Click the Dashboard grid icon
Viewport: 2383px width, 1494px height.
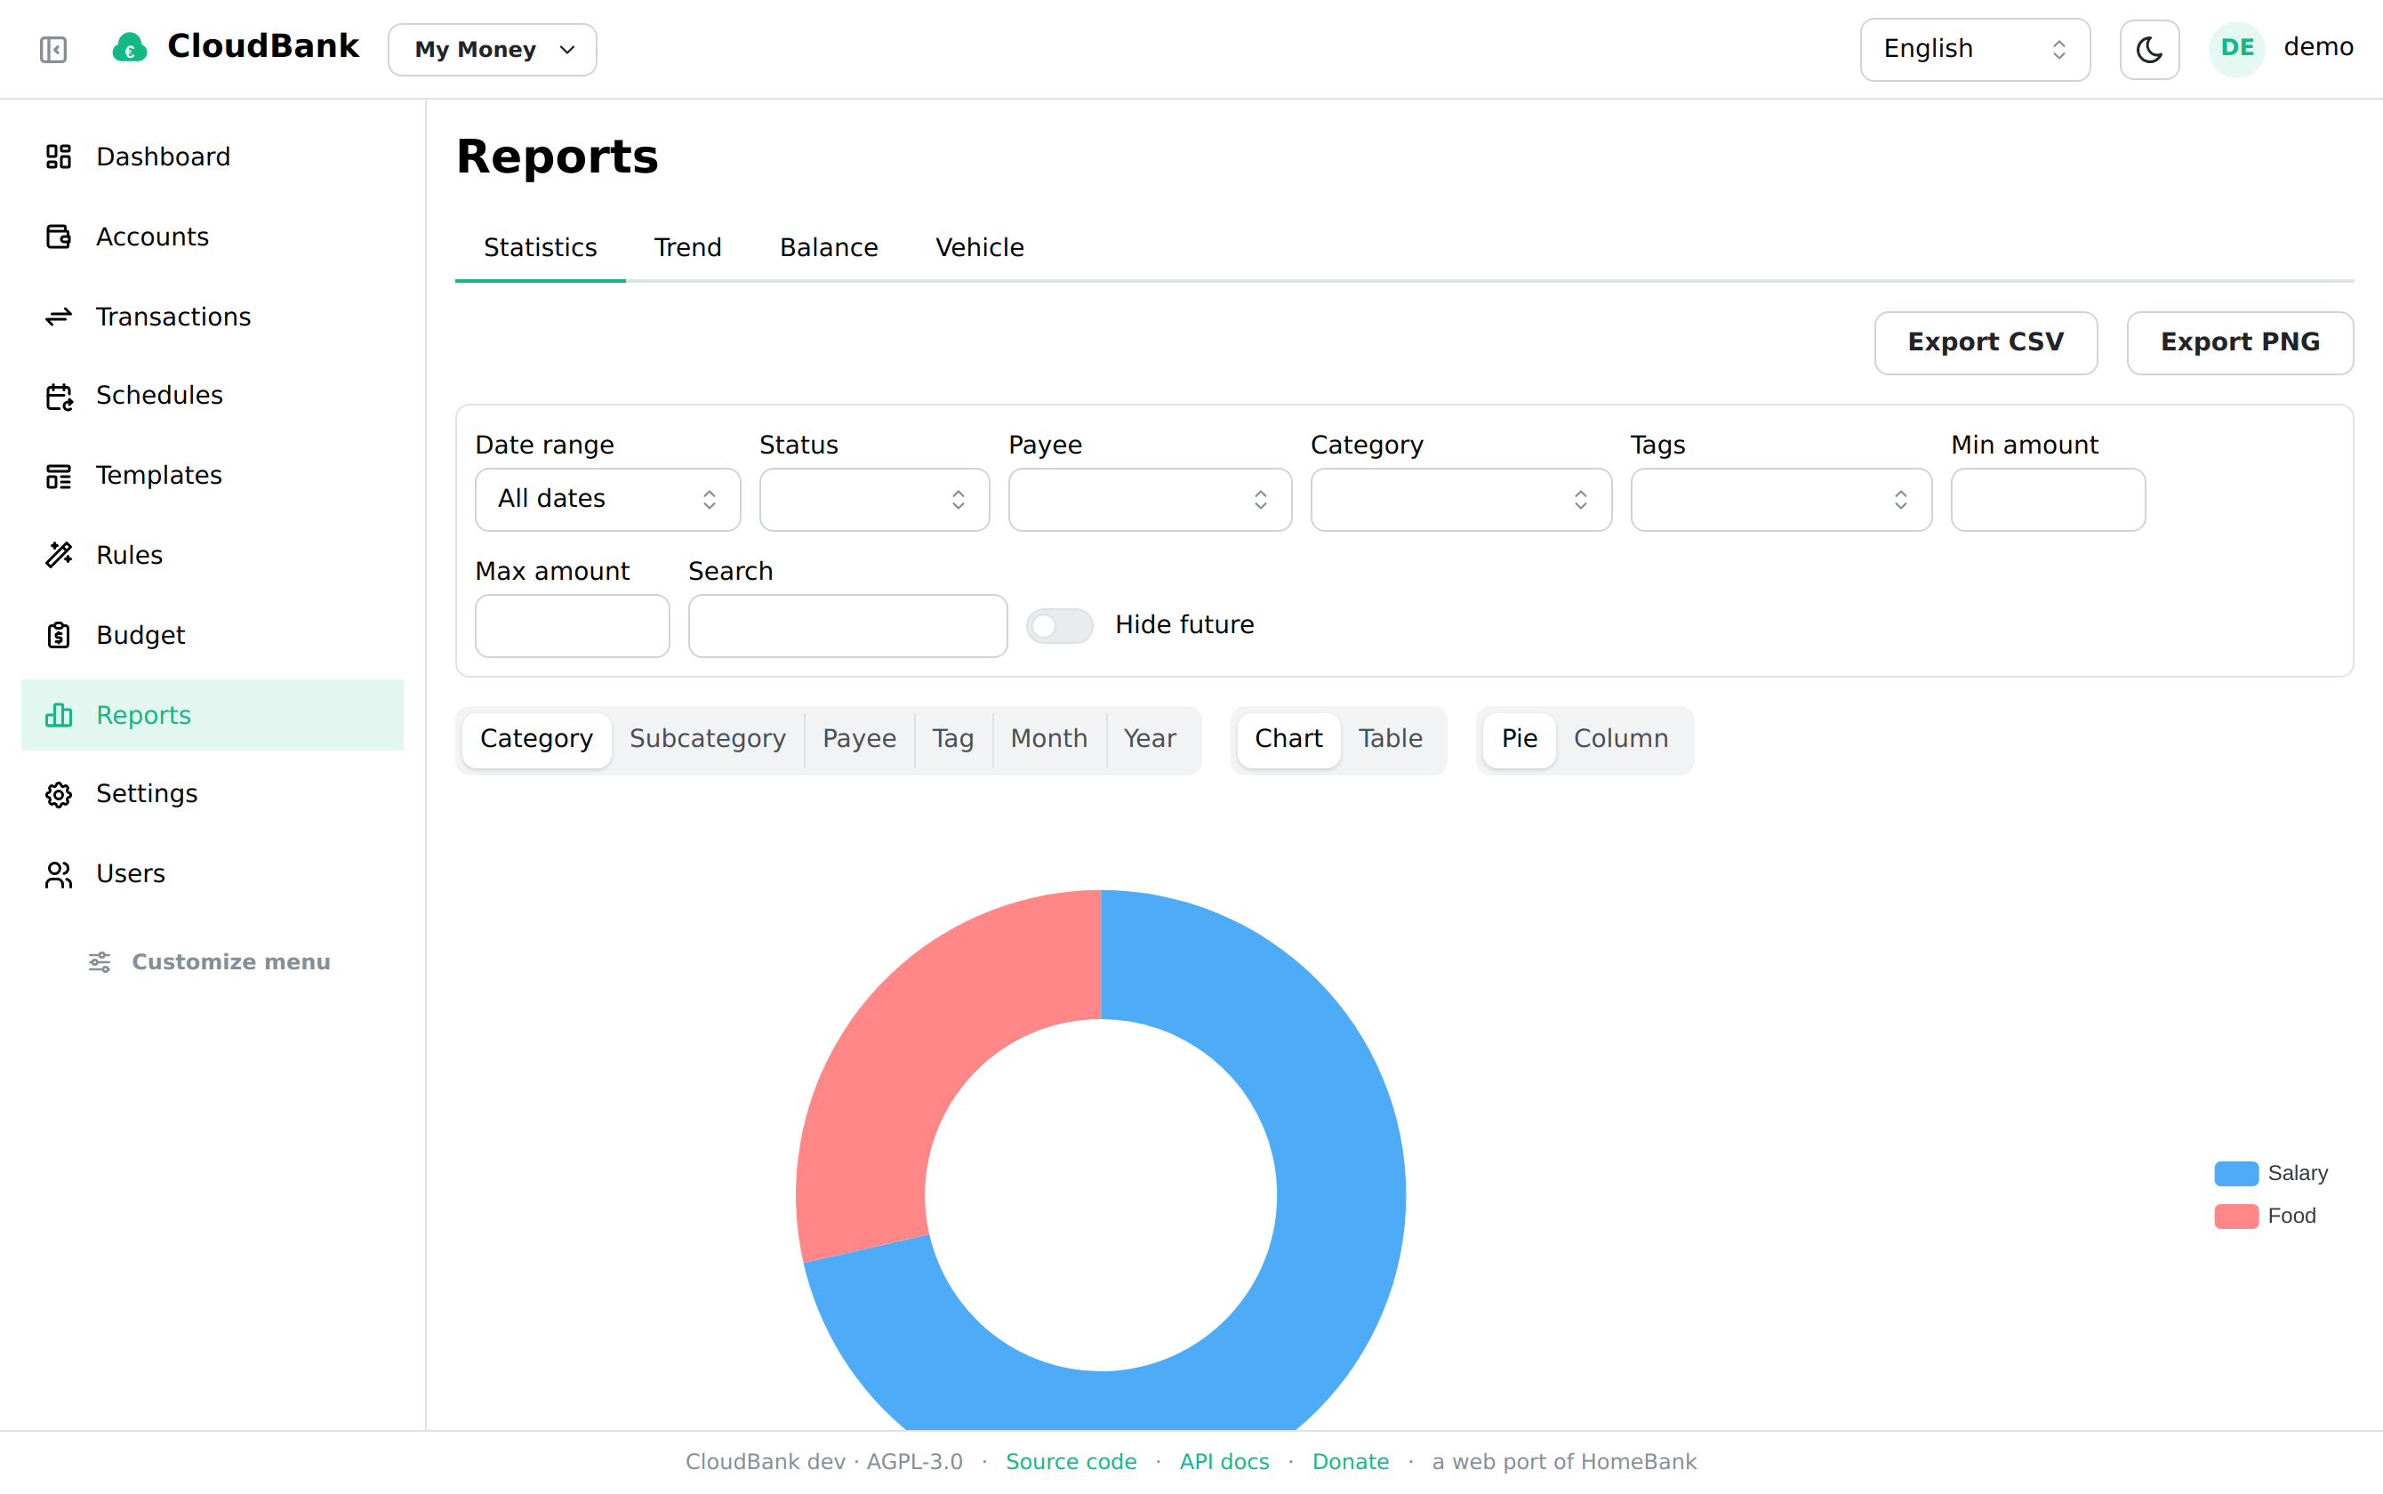[x=59, y=157]
